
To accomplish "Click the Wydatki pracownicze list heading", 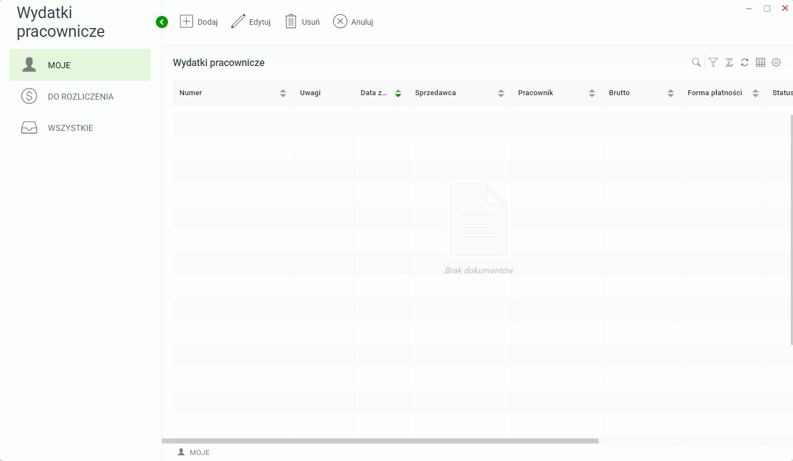I will 219,63.
